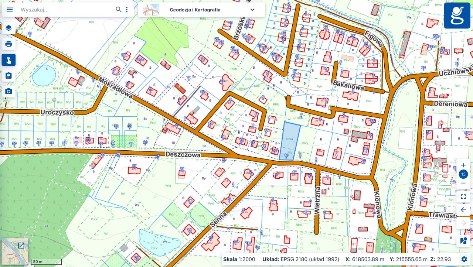Open the bottom bar settings gear

pyautogui.click(x=464, y=259)
